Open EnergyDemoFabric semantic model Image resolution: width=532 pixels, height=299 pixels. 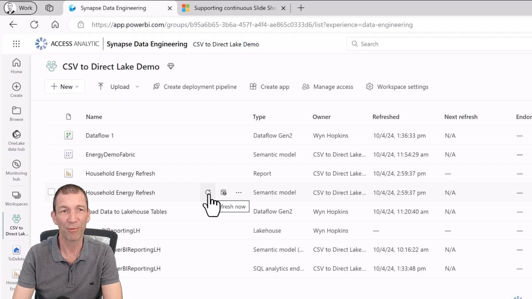coord(110,154)
